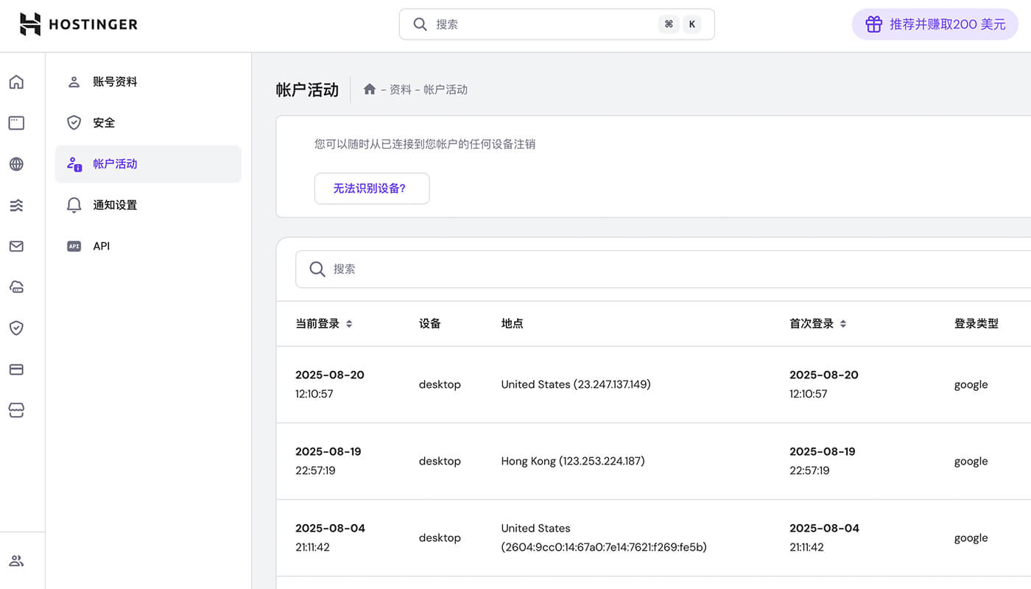The width and height of the screenshot is (1031, 589).
Task: Click 推荐并赚取200 美元 referral button
Action: (935, 24)
